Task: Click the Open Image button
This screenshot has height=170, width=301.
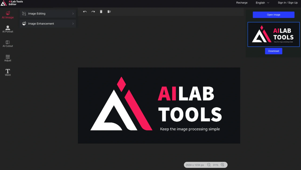Action: [274, 15]
